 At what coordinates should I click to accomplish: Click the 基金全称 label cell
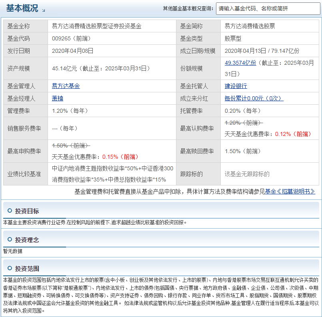(x=26, y=26)
